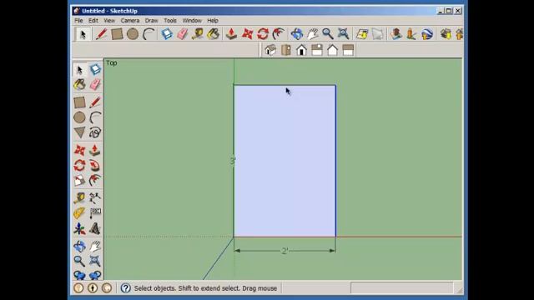534x300 pixels.
Task: Open the Tools menu
Action: [170, 20]
